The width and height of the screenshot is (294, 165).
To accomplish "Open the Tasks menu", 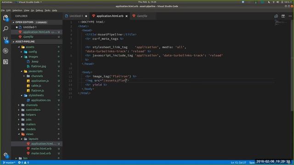I will pyautogui.click(x=47, y=11).
